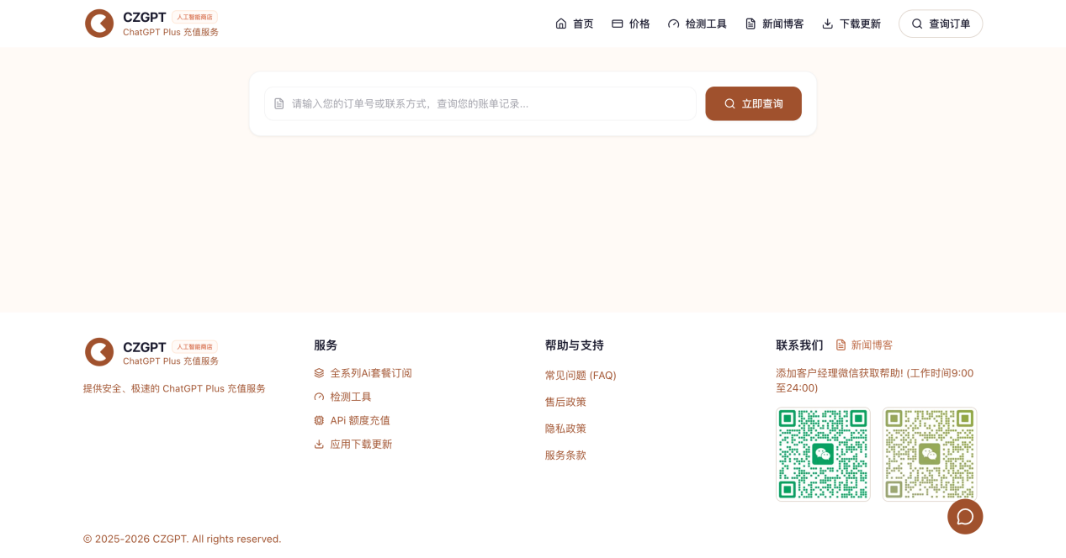Click the 立即查询 search button
The height and width of the screenshot is (558, 1066).
tap(753, 103)
